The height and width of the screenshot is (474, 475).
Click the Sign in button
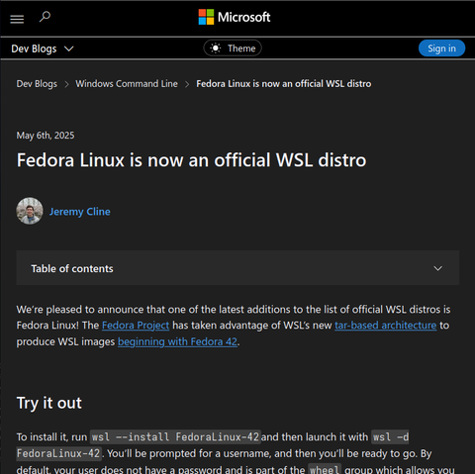[x=441, y=48]
